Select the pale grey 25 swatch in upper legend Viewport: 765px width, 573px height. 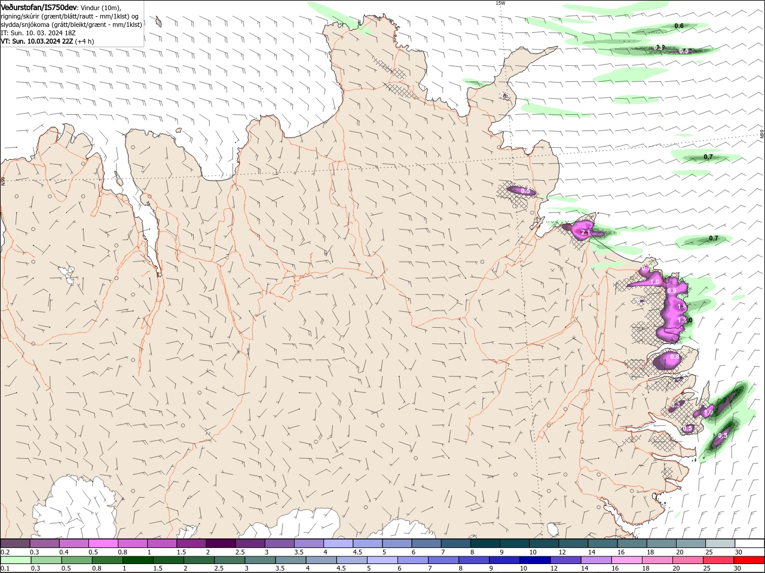pos(720,543)
